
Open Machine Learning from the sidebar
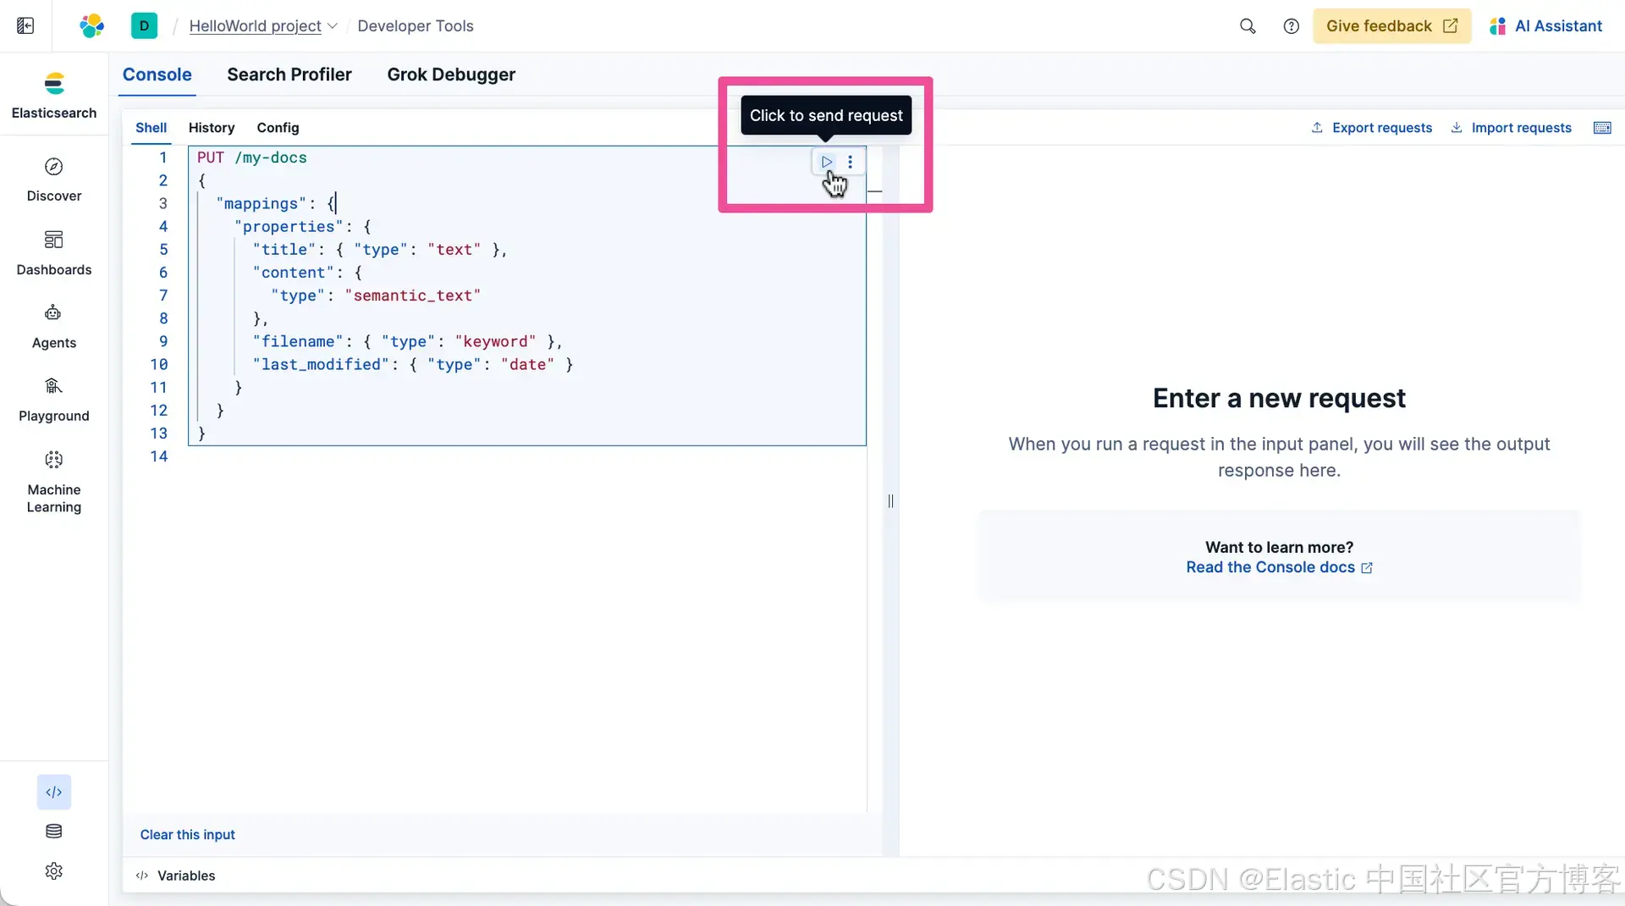54,483
